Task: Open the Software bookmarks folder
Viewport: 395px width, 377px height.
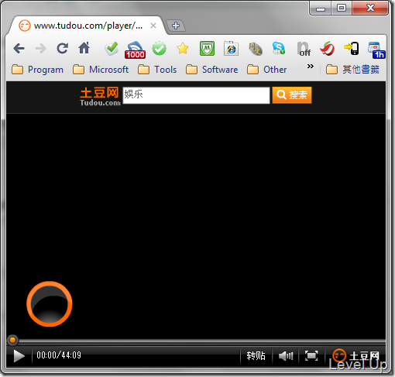Action: click(212, 70)
